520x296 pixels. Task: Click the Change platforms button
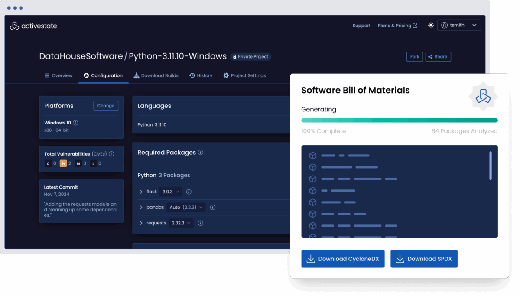point(106,106)
